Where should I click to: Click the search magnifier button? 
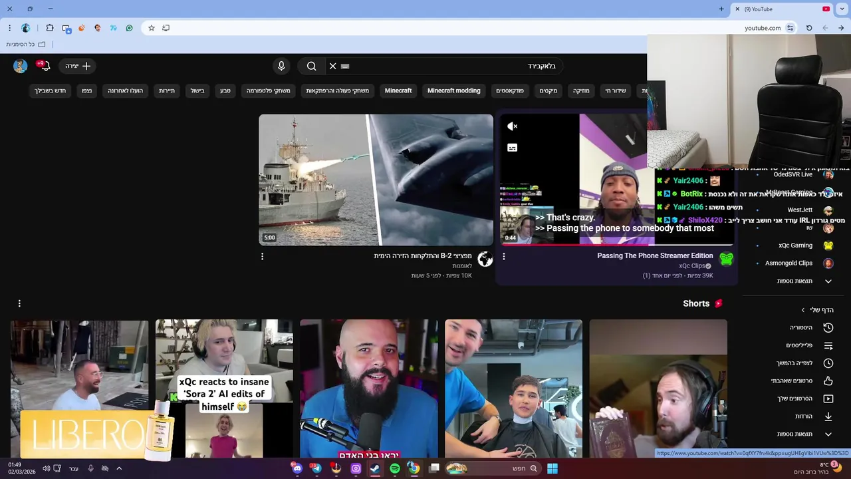[311, 66]
